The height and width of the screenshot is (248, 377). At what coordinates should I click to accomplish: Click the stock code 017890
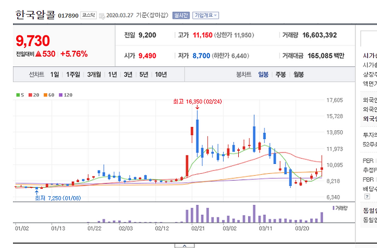68,16
